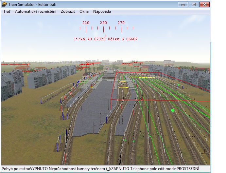Click the 240 compass heading marker
This screenshot has height=173, width=226.
tap(103, 23)
